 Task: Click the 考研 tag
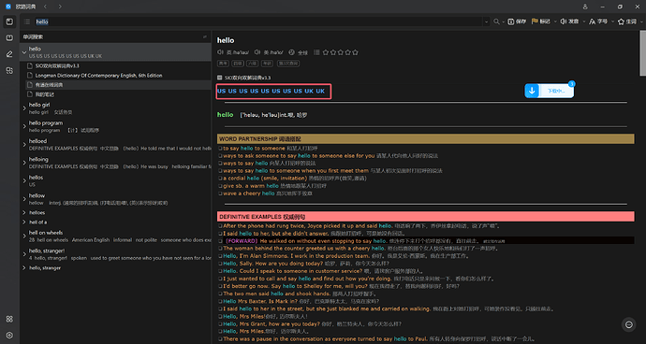[x=267, y=64]
